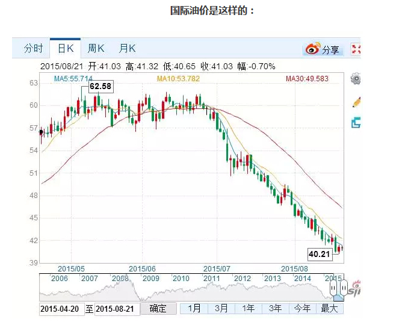Image resolution: width=408 pixels, height=328 pixels.
Task: Pick the 1年 range button
Action: click(248, 308)
